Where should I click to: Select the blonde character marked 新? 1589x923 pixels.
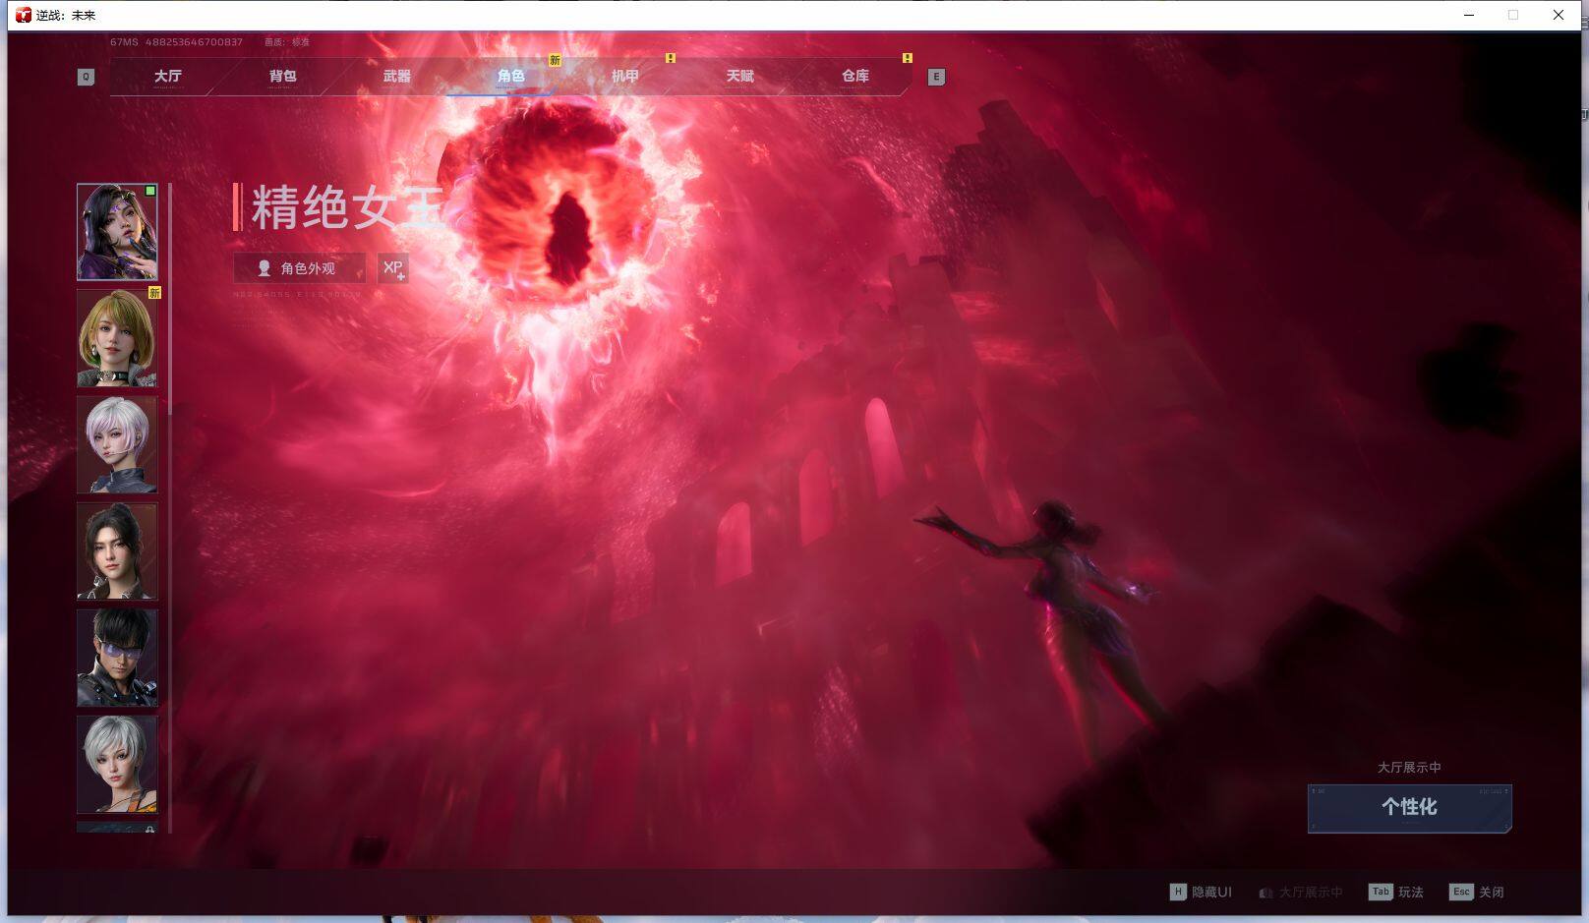point(117,338)
